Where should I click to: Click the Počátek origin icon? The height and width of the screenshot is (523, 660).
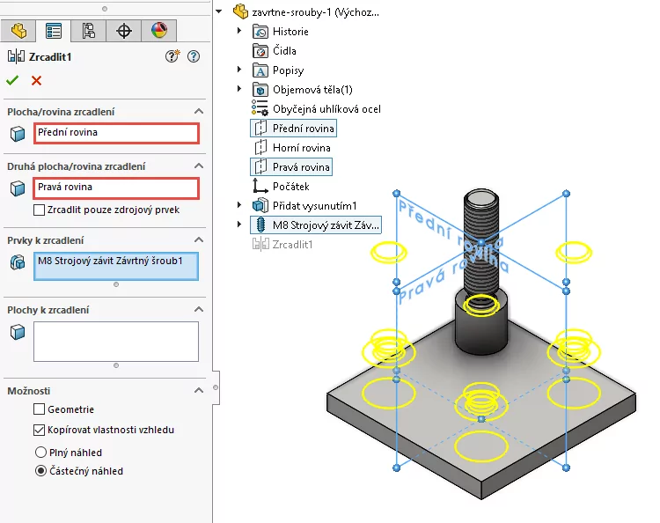point(260,186)
